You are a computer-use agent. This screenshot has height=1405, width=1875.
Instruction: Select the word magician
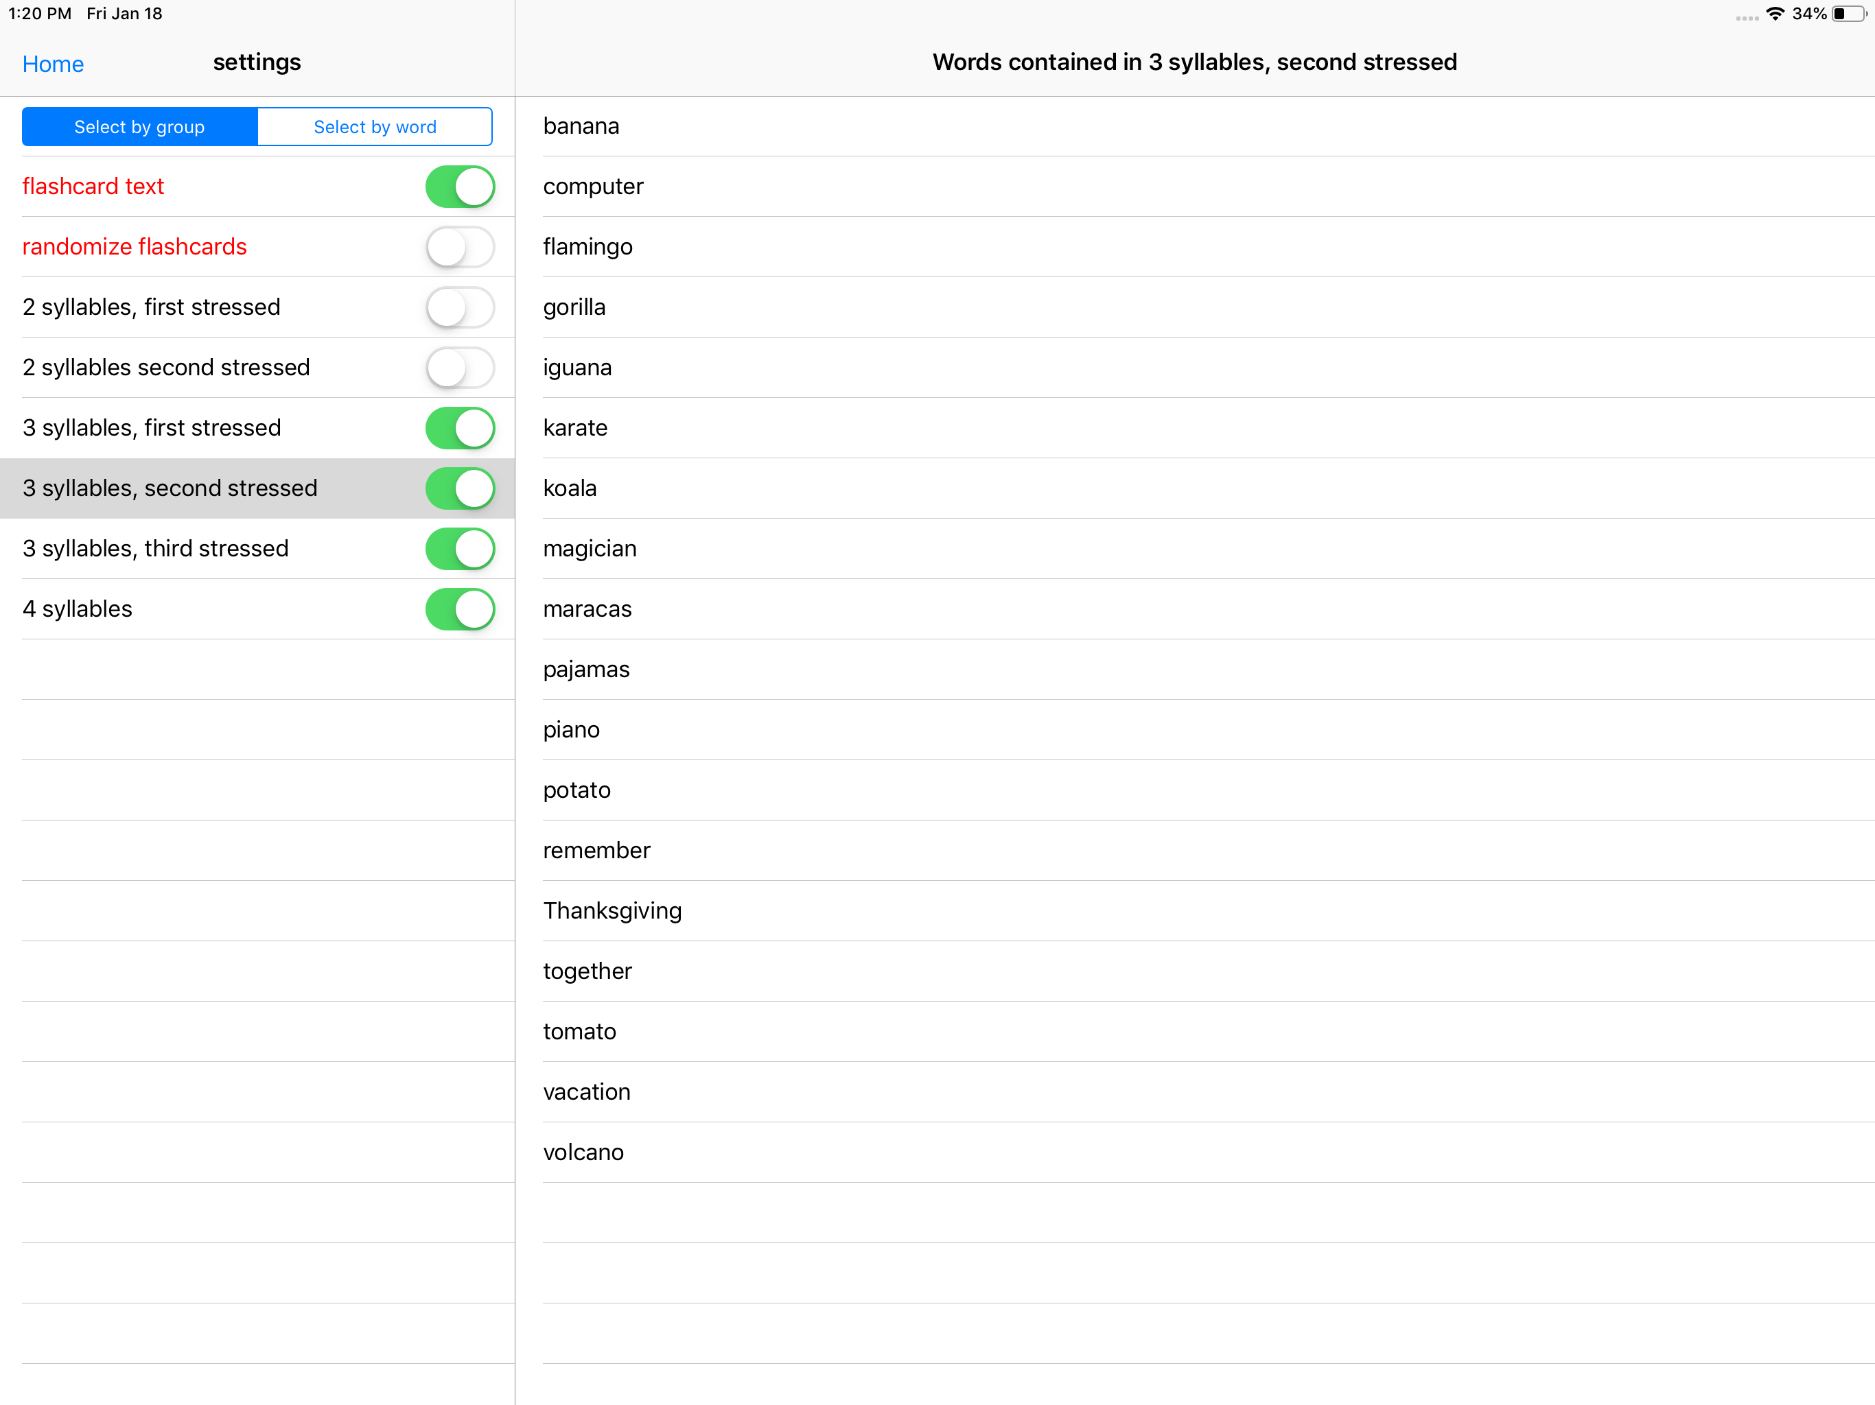(x=590, y=548)
